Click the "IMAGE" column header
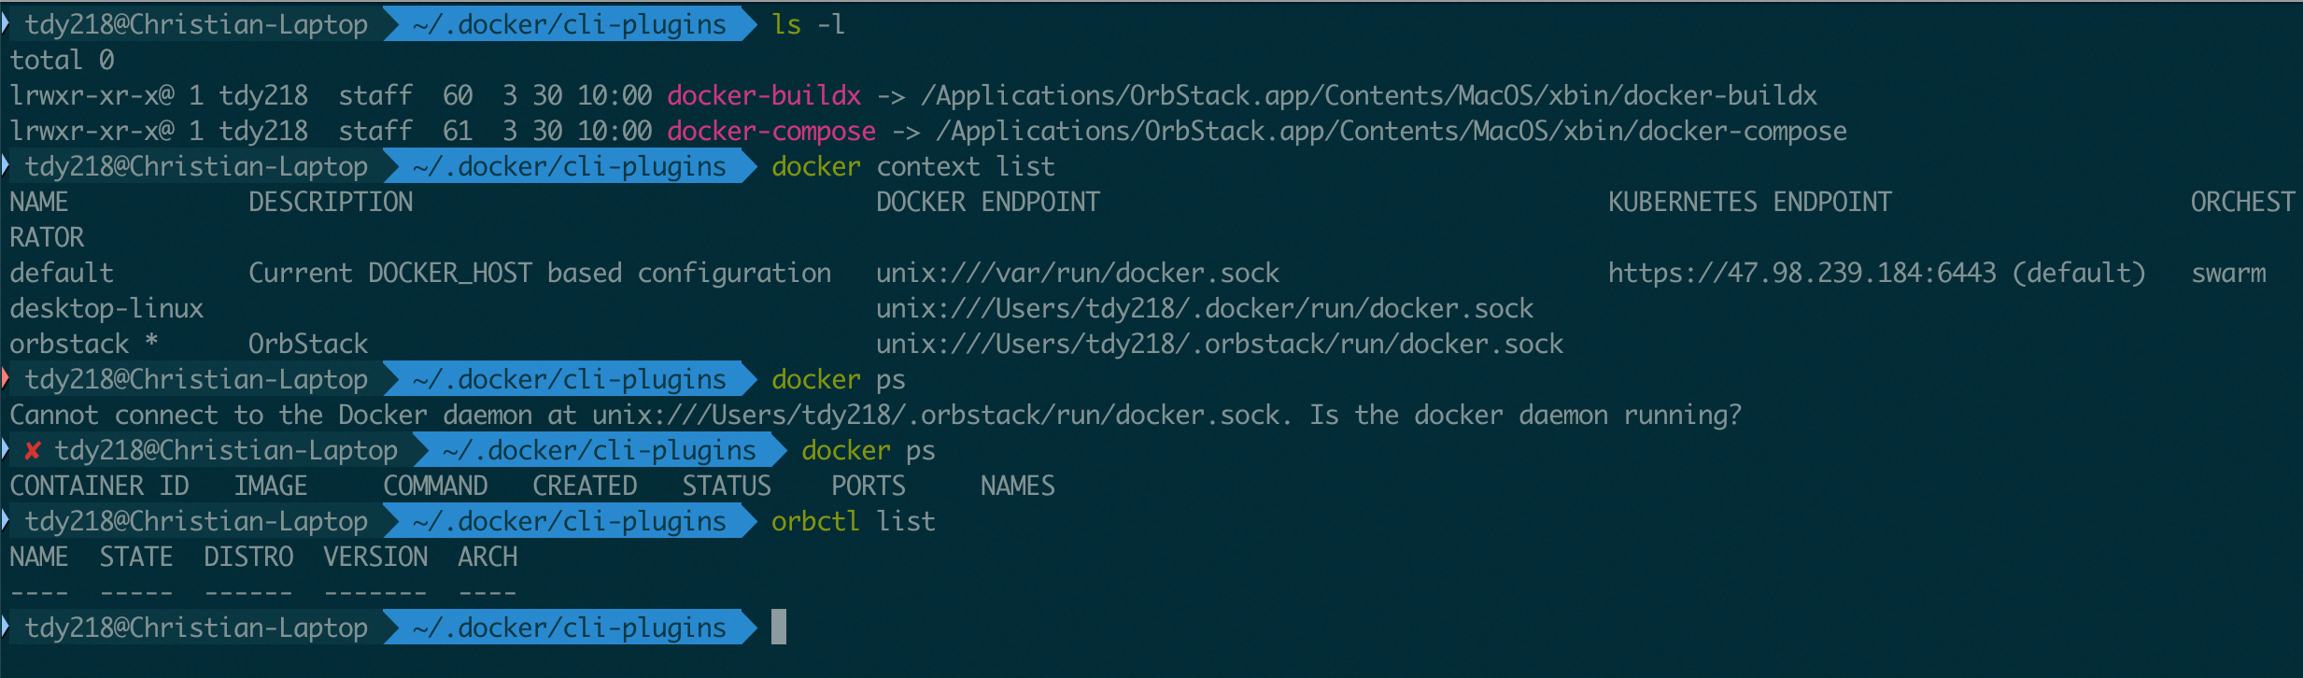This screenshot has width=2303, height=678. pos(271,486)
